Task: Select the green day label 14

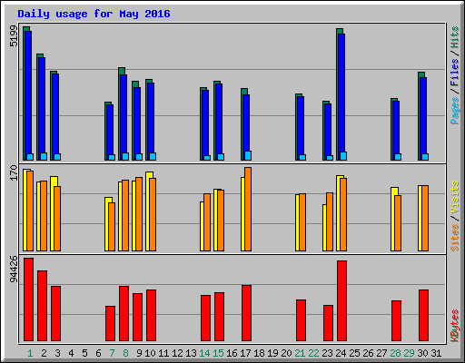Action: (204, 353)
